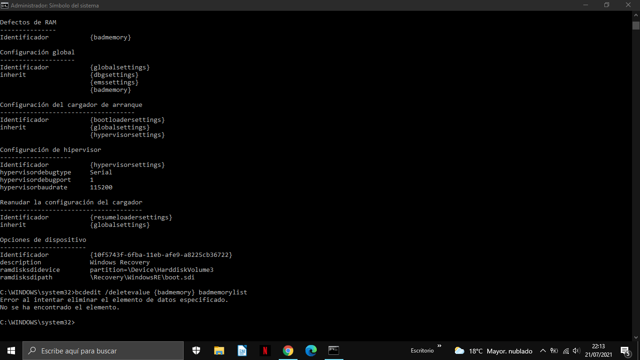Image resolution: width=640 pixels, height=360 pixels.
Task: Open the Command Prompt window system menu icon
Action: [x=5, y=5]
